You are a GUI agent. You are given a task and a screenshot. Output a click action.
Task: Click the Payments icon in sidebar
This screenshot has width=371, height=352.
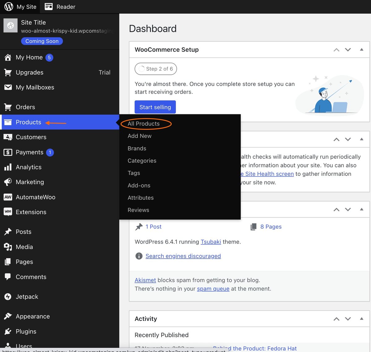[x=8, y=152]
